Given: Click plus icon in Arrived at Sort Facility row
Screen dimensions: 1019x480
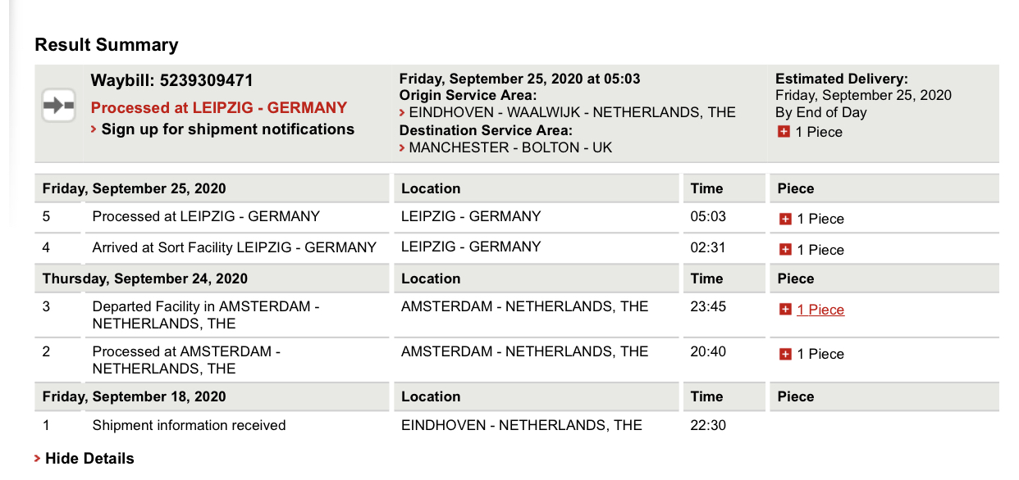Looking at the screenshot, I should point(785,250).
